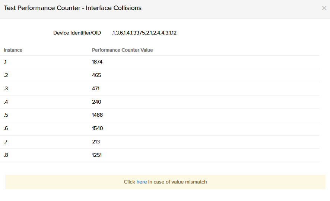This screenshot has width=330, height=201.
Task: Click counter value 1488
Action: pos(97,115)
